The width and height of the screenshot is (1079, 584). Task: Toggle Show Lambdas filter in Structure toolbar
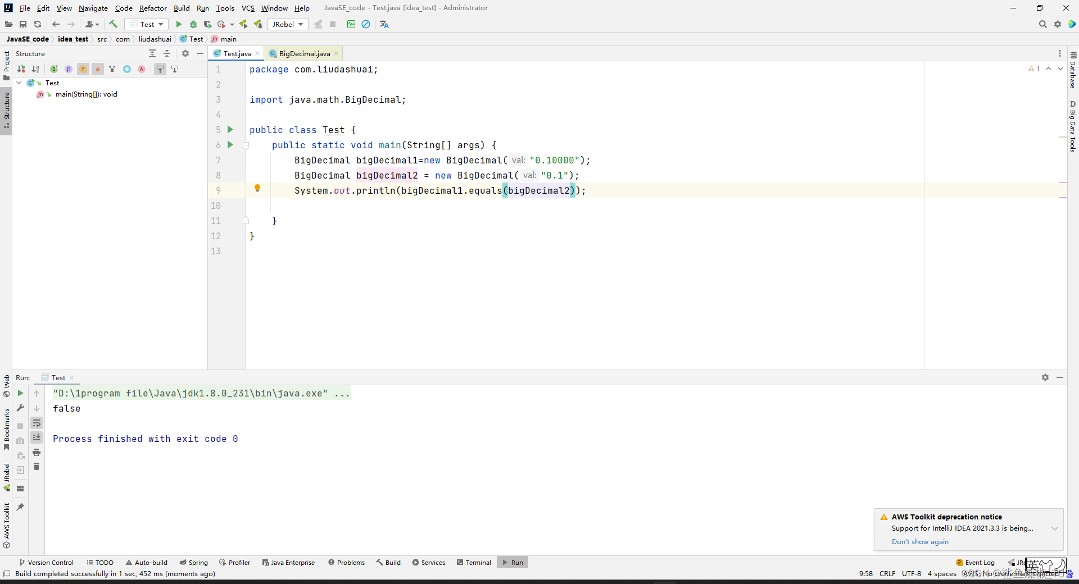pos(142,69)
